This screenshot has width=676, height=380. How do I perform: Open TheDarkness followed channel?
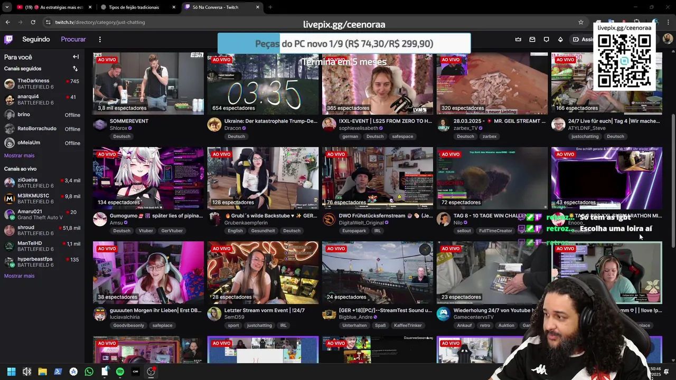pos(42,84)
